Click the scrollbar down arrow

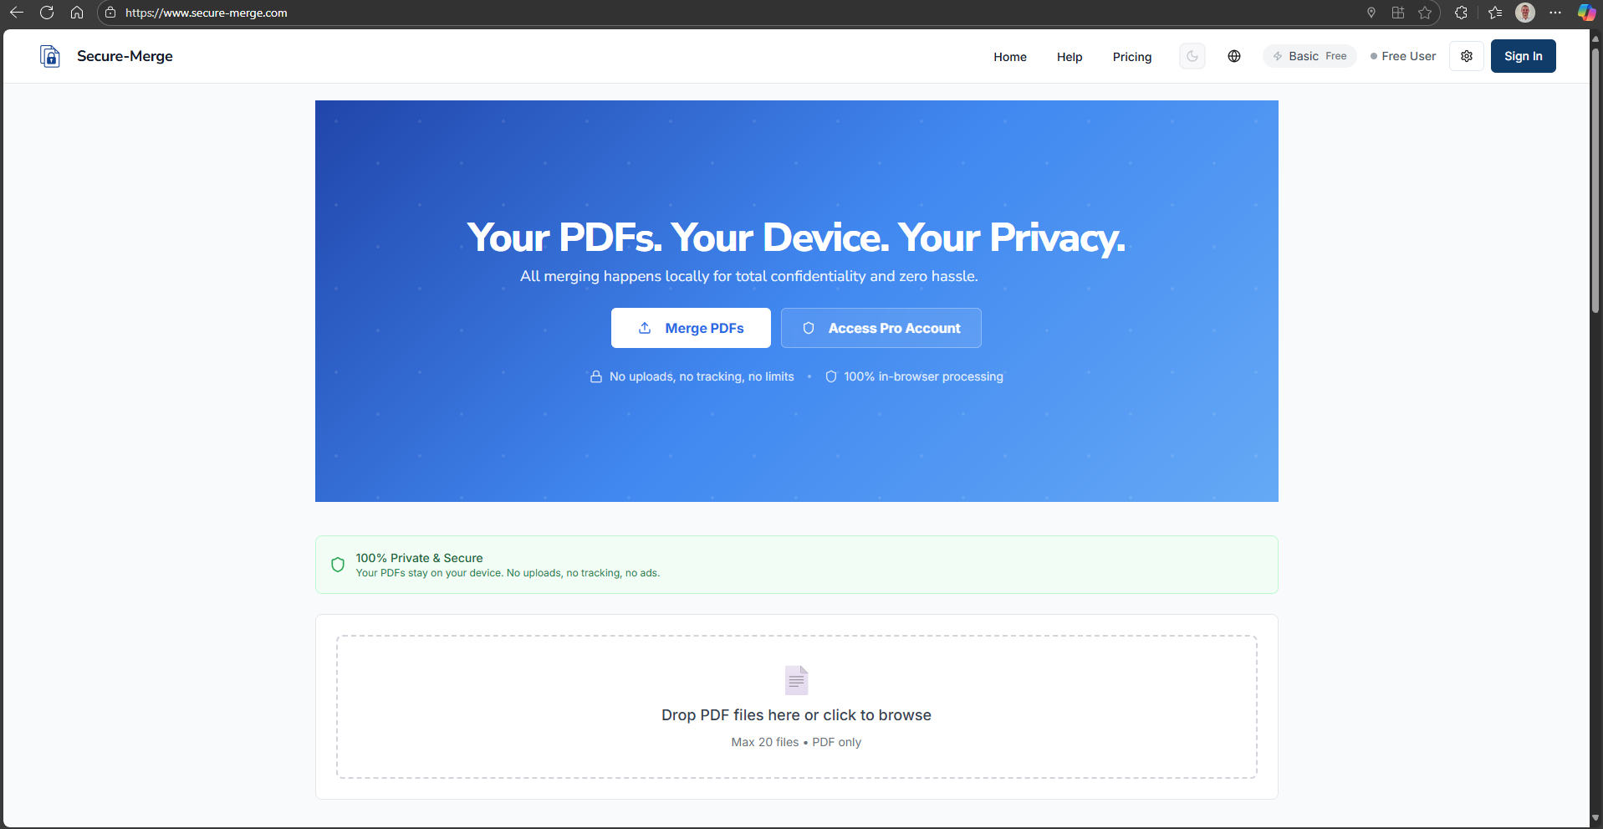(1595, 817)
